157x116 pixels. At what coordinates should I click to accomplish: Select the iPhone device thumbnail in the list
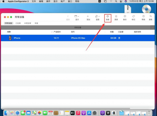(x=10, y=38)
